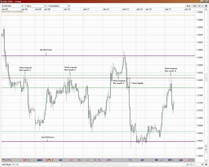Expand the Add Study dropdown arrow
This screenshot has width=209, height=167.
tap(14, 165)
